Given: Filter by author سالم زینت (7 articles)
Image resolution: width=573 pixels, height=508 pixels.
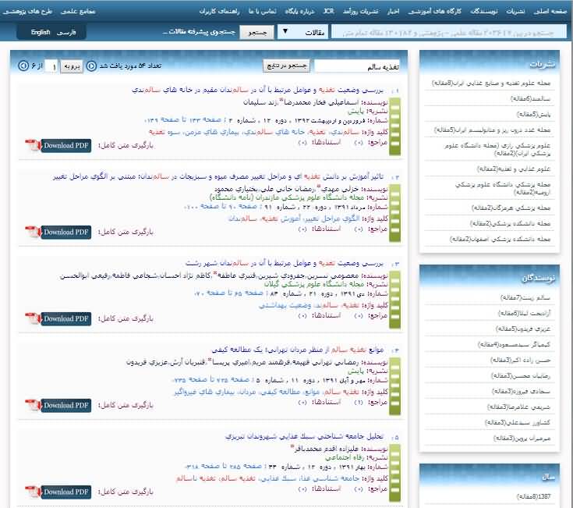Looking at the screenshot, I should click(525, 298).
